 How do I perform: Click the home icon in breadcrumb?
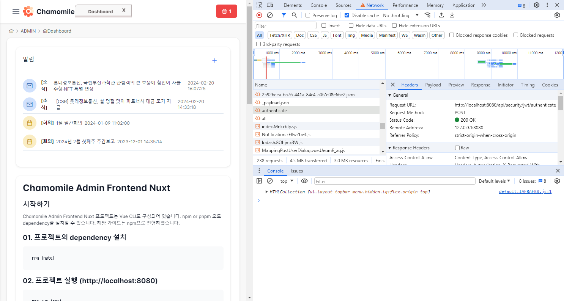click(11, 31)
